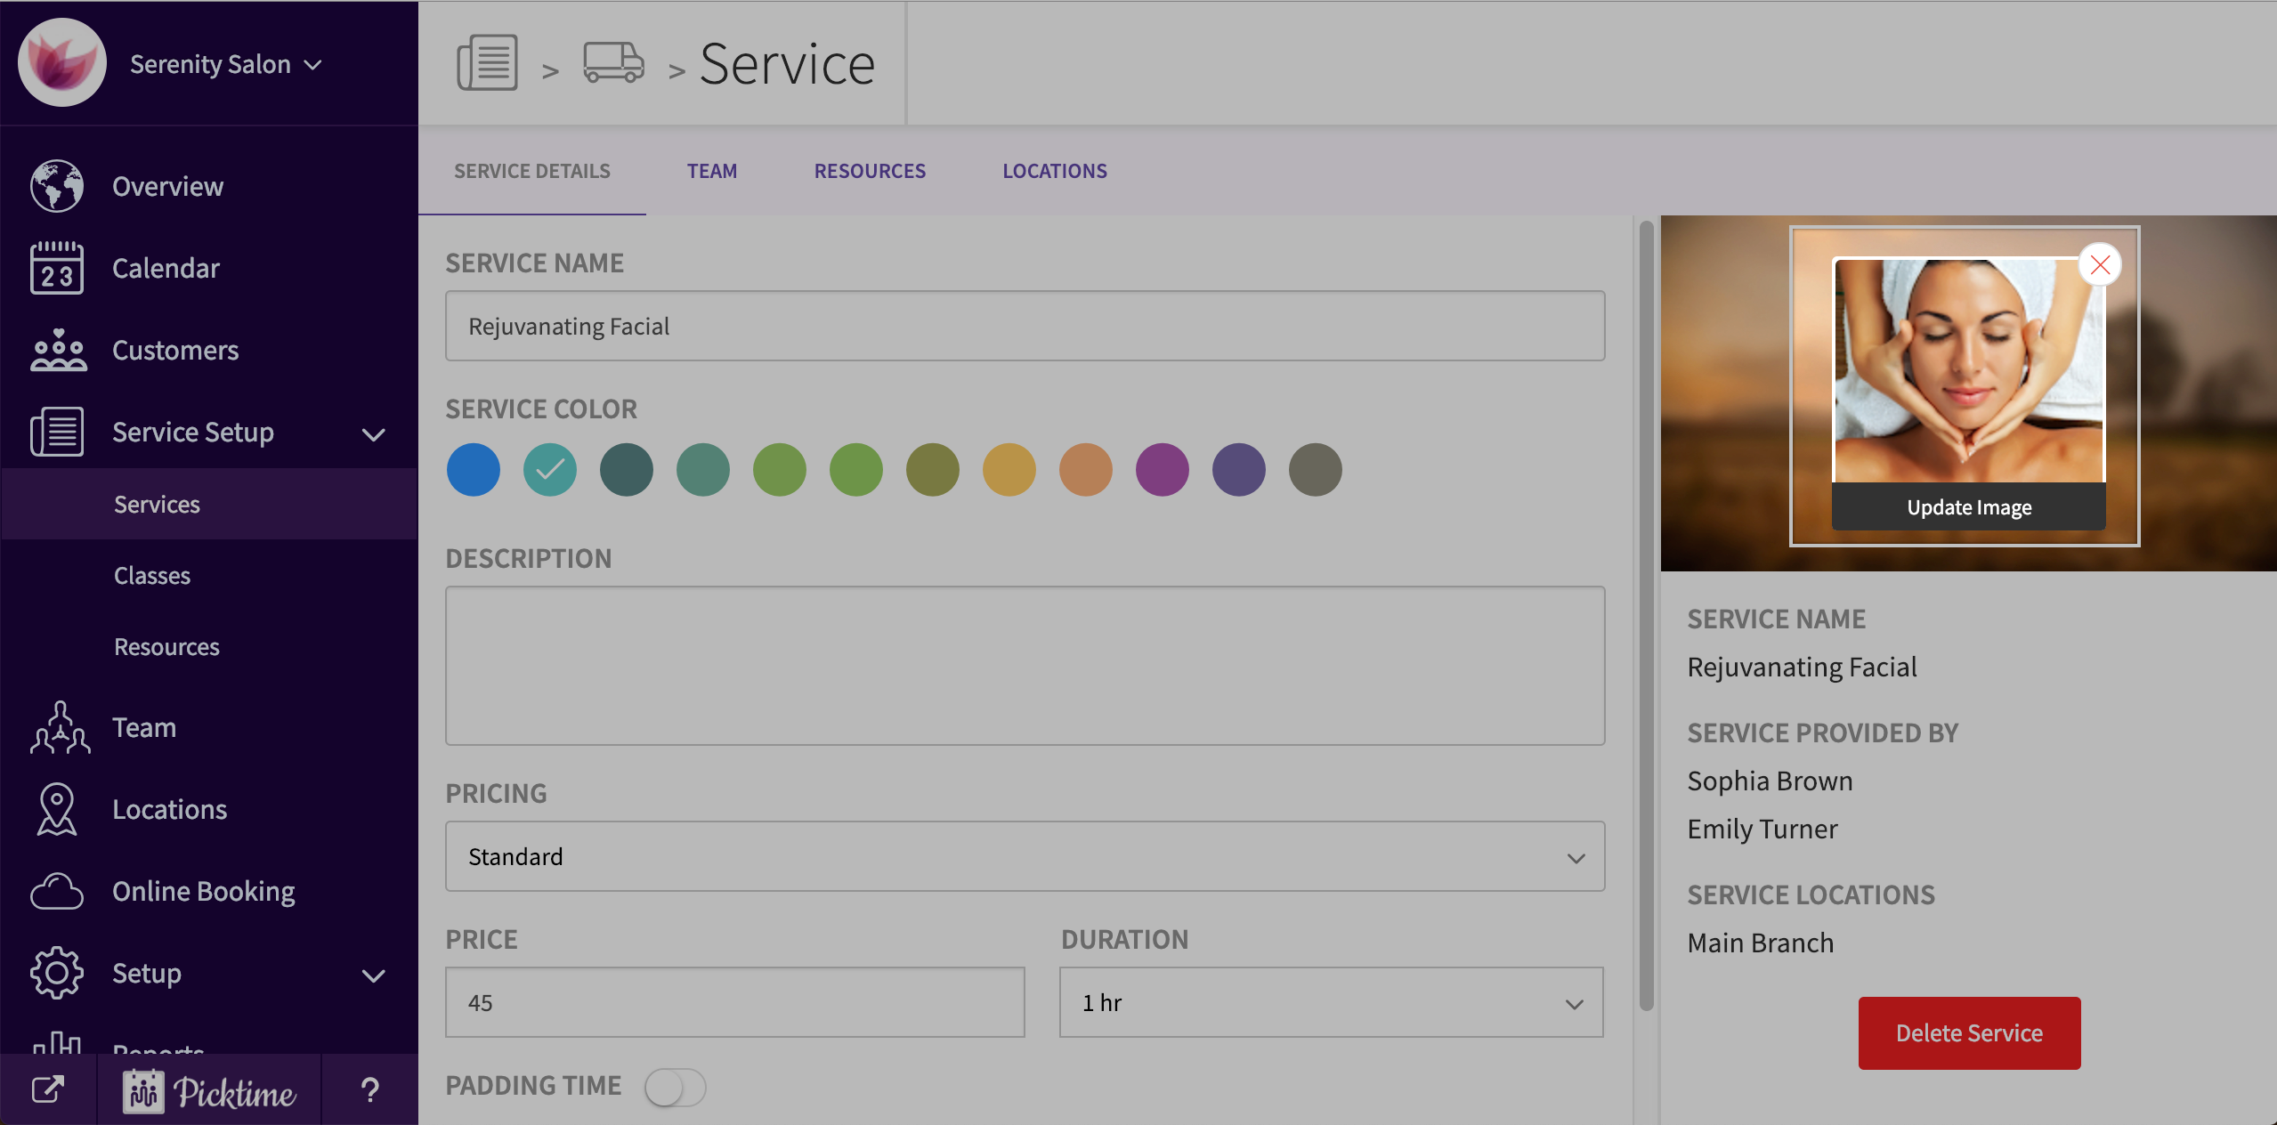
Task: Select the checked teal service color
Action: click(x=550, y=469)
